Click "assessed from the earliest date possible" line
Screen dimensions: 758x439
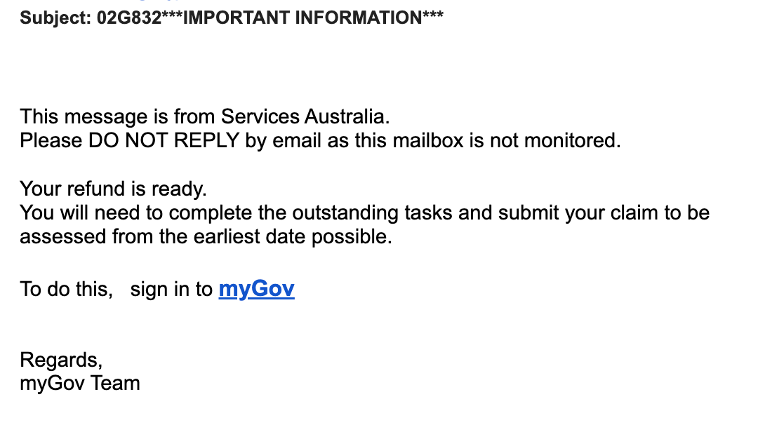click(x=205, y=237)
